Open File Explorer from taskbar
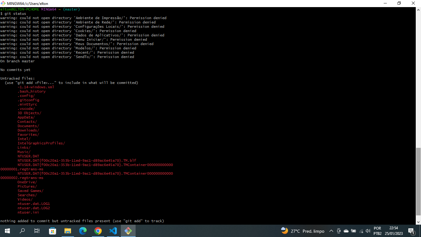421x237 pixels. pyautogui.click(x=67, y=231)
